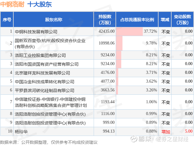The image size is (194, 145).
Task: Click the 37.72% proportion bar
Action: (129, 31)
